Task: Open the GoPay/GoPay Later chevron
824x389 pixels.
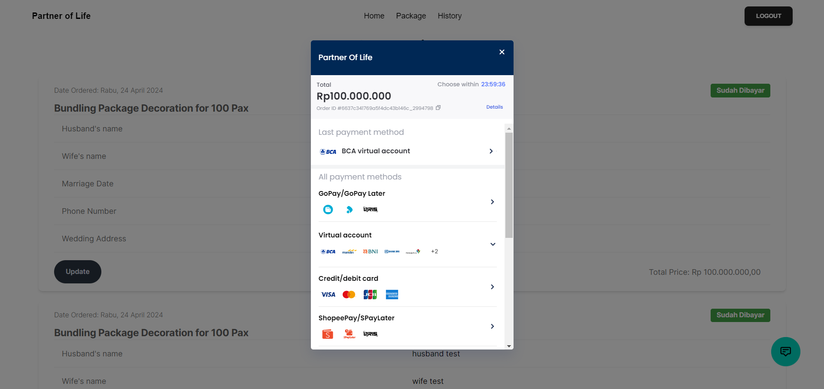Action: (x=492, y=202)
